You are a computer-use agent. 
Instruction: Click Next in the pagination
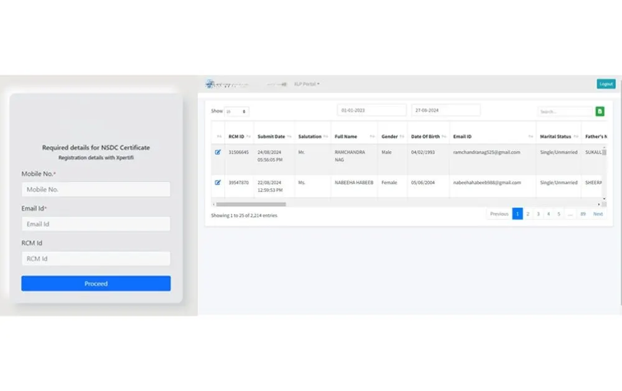click(598, 214)
